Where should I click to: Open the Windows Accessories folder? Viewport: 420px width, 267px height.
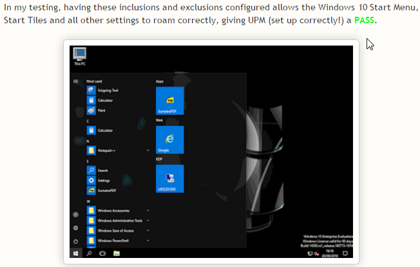tap(118, 210)
